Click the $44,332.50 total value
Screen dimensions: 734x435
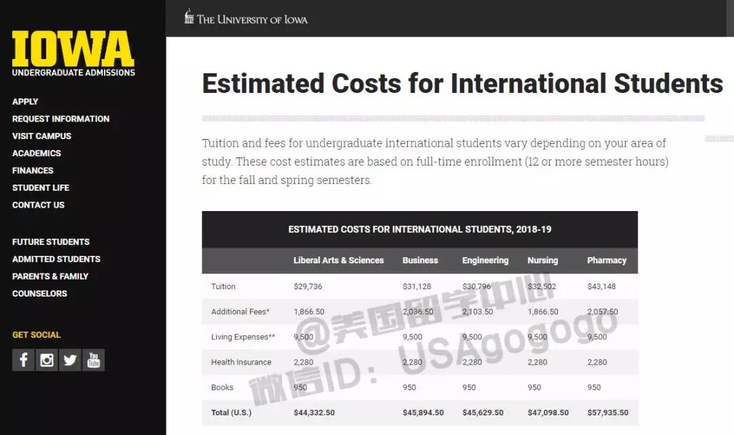coord(314,413)
